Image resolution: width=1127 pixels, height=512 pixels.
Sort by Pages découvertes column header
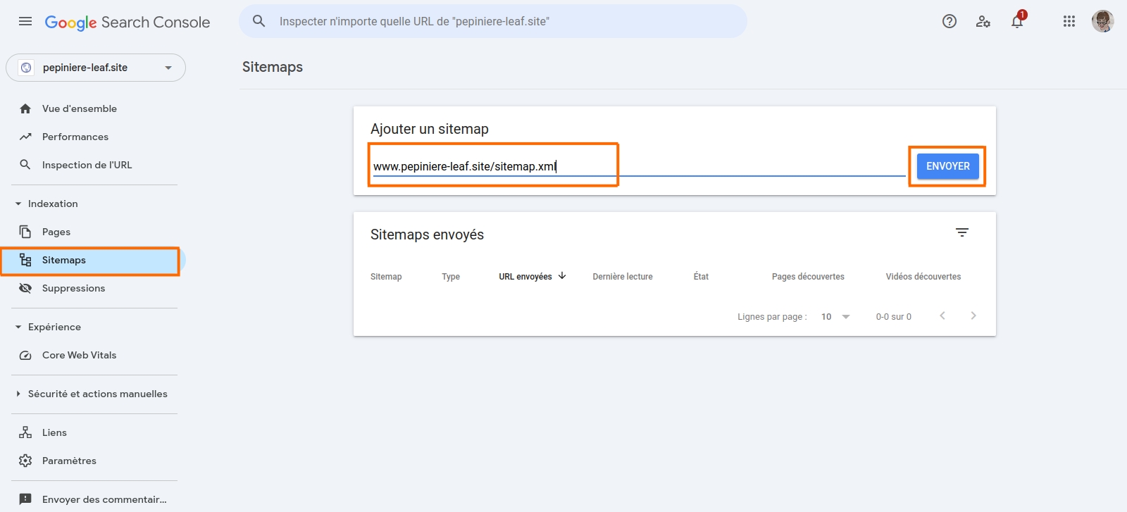808,277
